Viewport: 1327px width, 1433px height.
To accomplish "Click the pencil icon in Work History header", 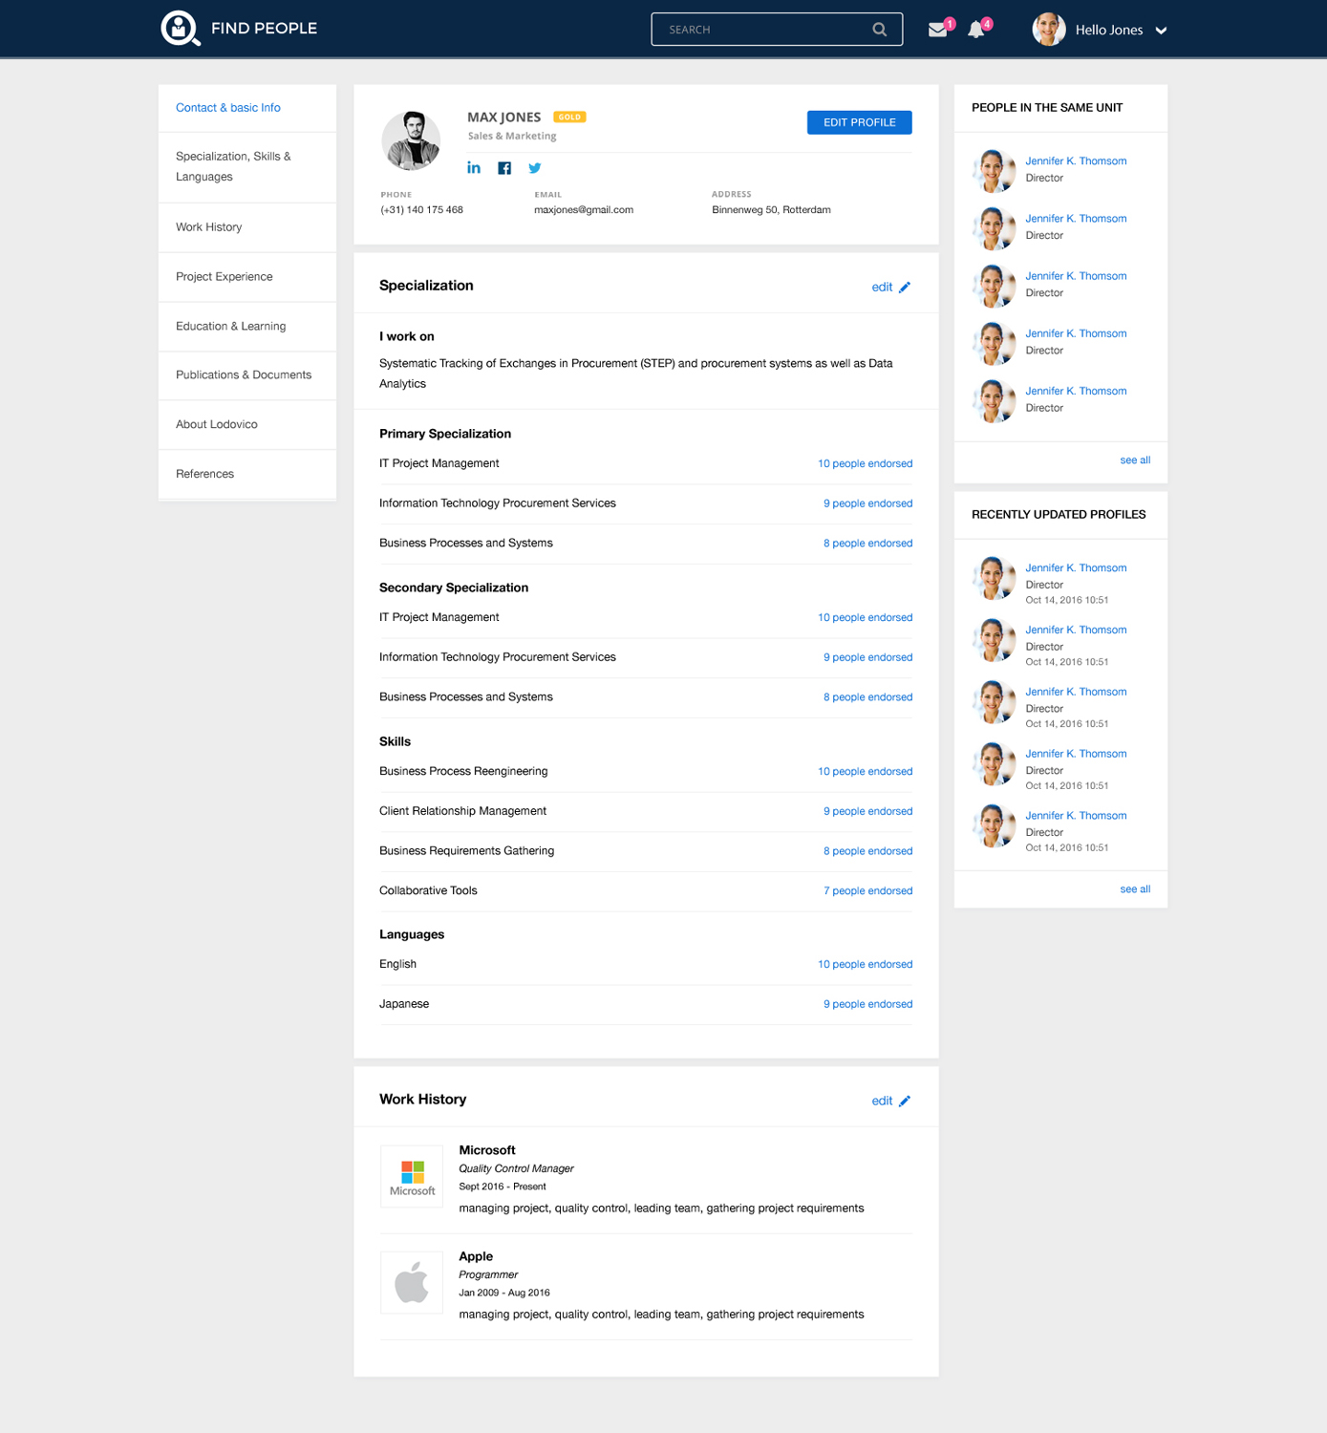I will click(x=905, y=1101).
